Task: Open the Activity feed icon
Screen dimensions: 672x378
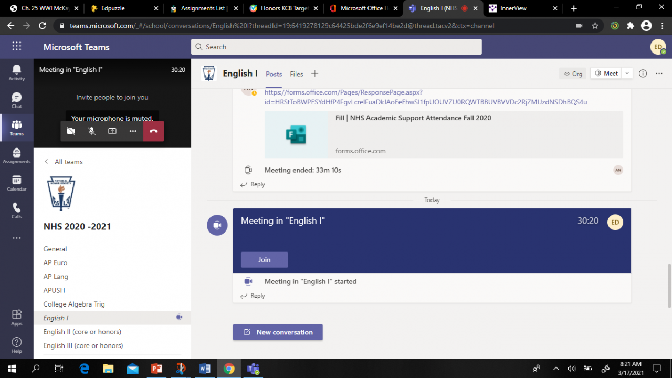Action: 16,72
